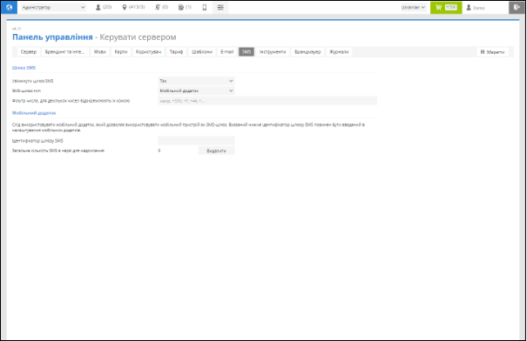Focus the SMS gateway identifier input field
The width and height of the screenshot is (527, 341).
(196, 141)
